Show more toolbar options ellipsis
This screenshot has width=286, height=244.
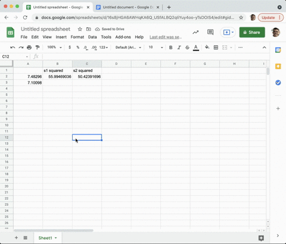(x=240, y=48)
